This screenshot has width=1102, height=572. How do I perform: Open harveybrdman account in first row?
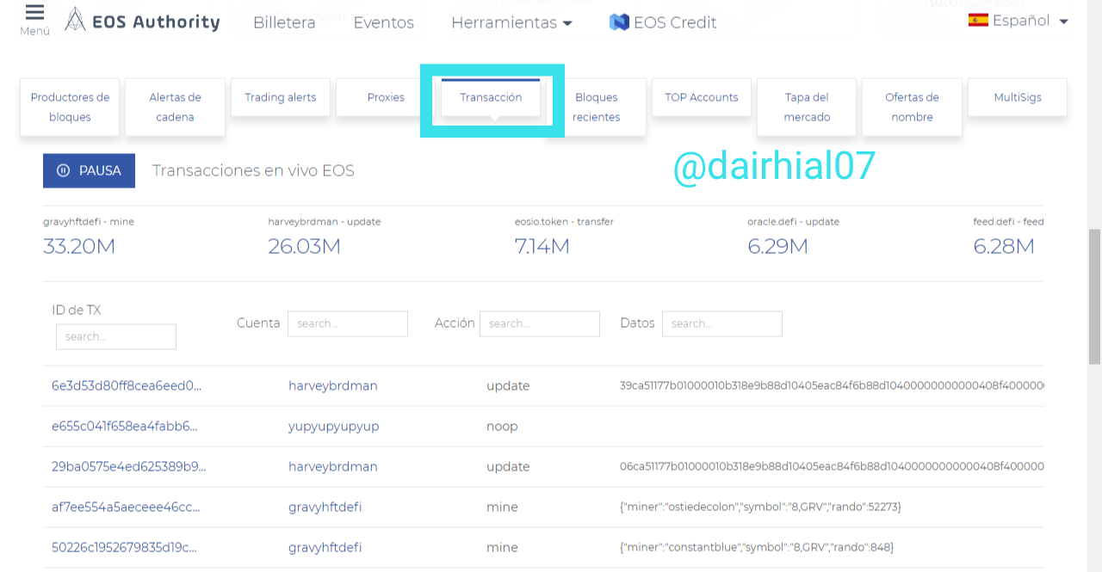333,385
